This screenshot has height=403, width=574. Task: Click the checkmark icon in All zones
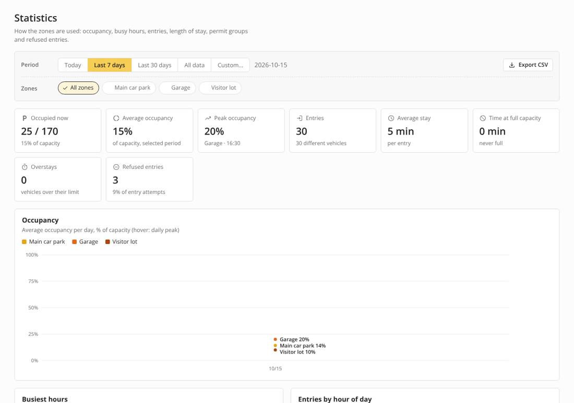pyautogui.click(x=65, y=88)
